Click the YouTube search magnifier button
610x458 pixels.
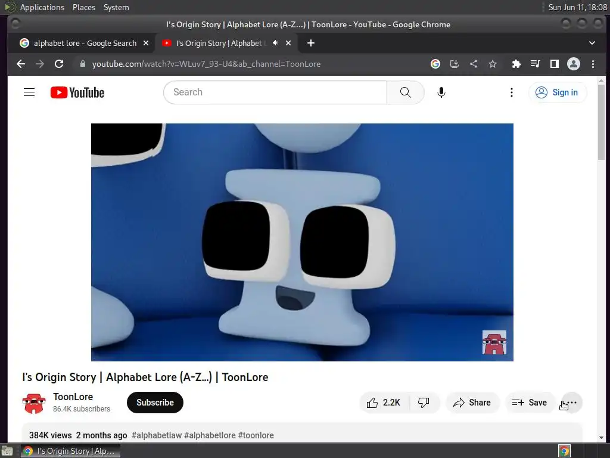pos(405,92)
